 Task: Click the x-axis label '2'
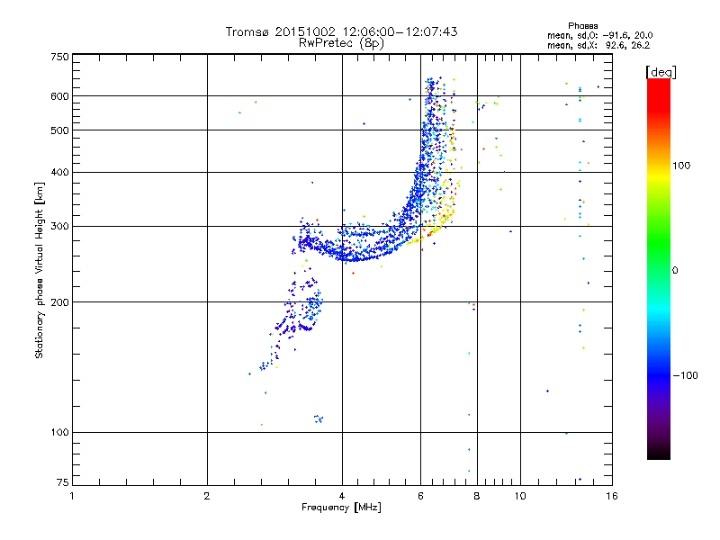point(207,497)
